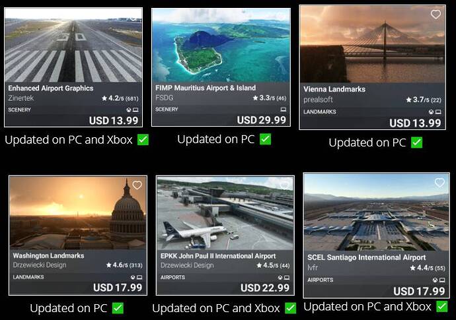Favorite Vienna Landmarks with heart icon
This screenshot has width=456, height=320.
coord(436,15)
